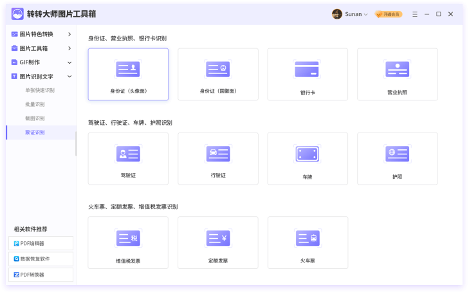Select the VAT invoice (增值税发票) icon
Image resolution: width=469 pixels, height=294 pixels.
(128, 238)
